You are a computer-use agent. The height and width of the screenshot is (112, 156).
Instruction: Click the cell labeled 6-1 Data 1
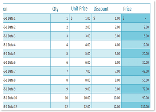(27, 18)
